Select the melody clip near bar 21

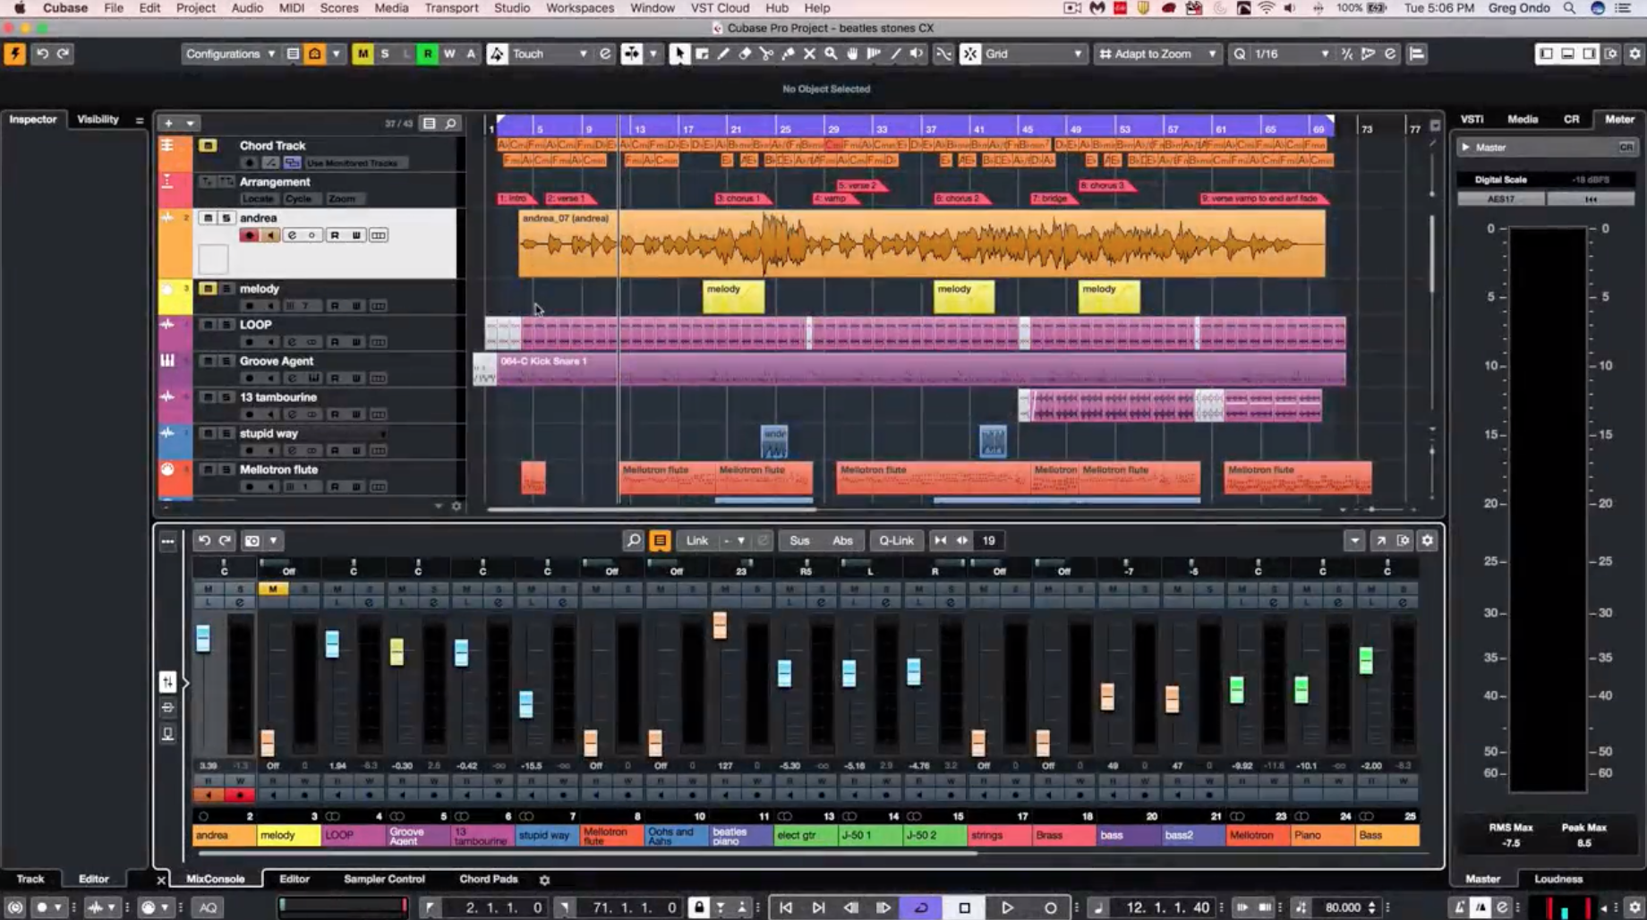click(x=733, y=297)
